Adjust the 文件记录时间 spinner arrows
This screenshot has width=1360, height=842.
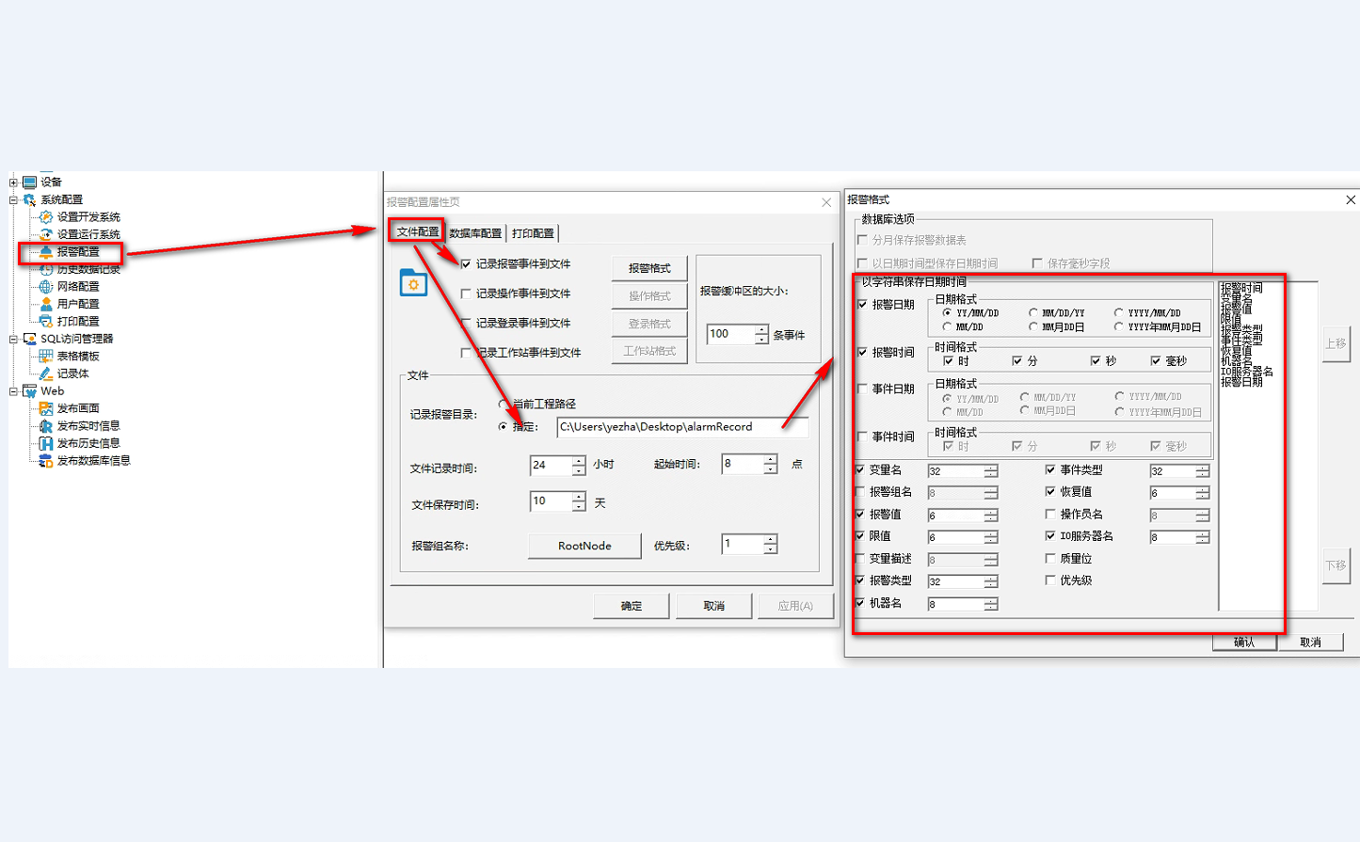click(x=579, y=466)
